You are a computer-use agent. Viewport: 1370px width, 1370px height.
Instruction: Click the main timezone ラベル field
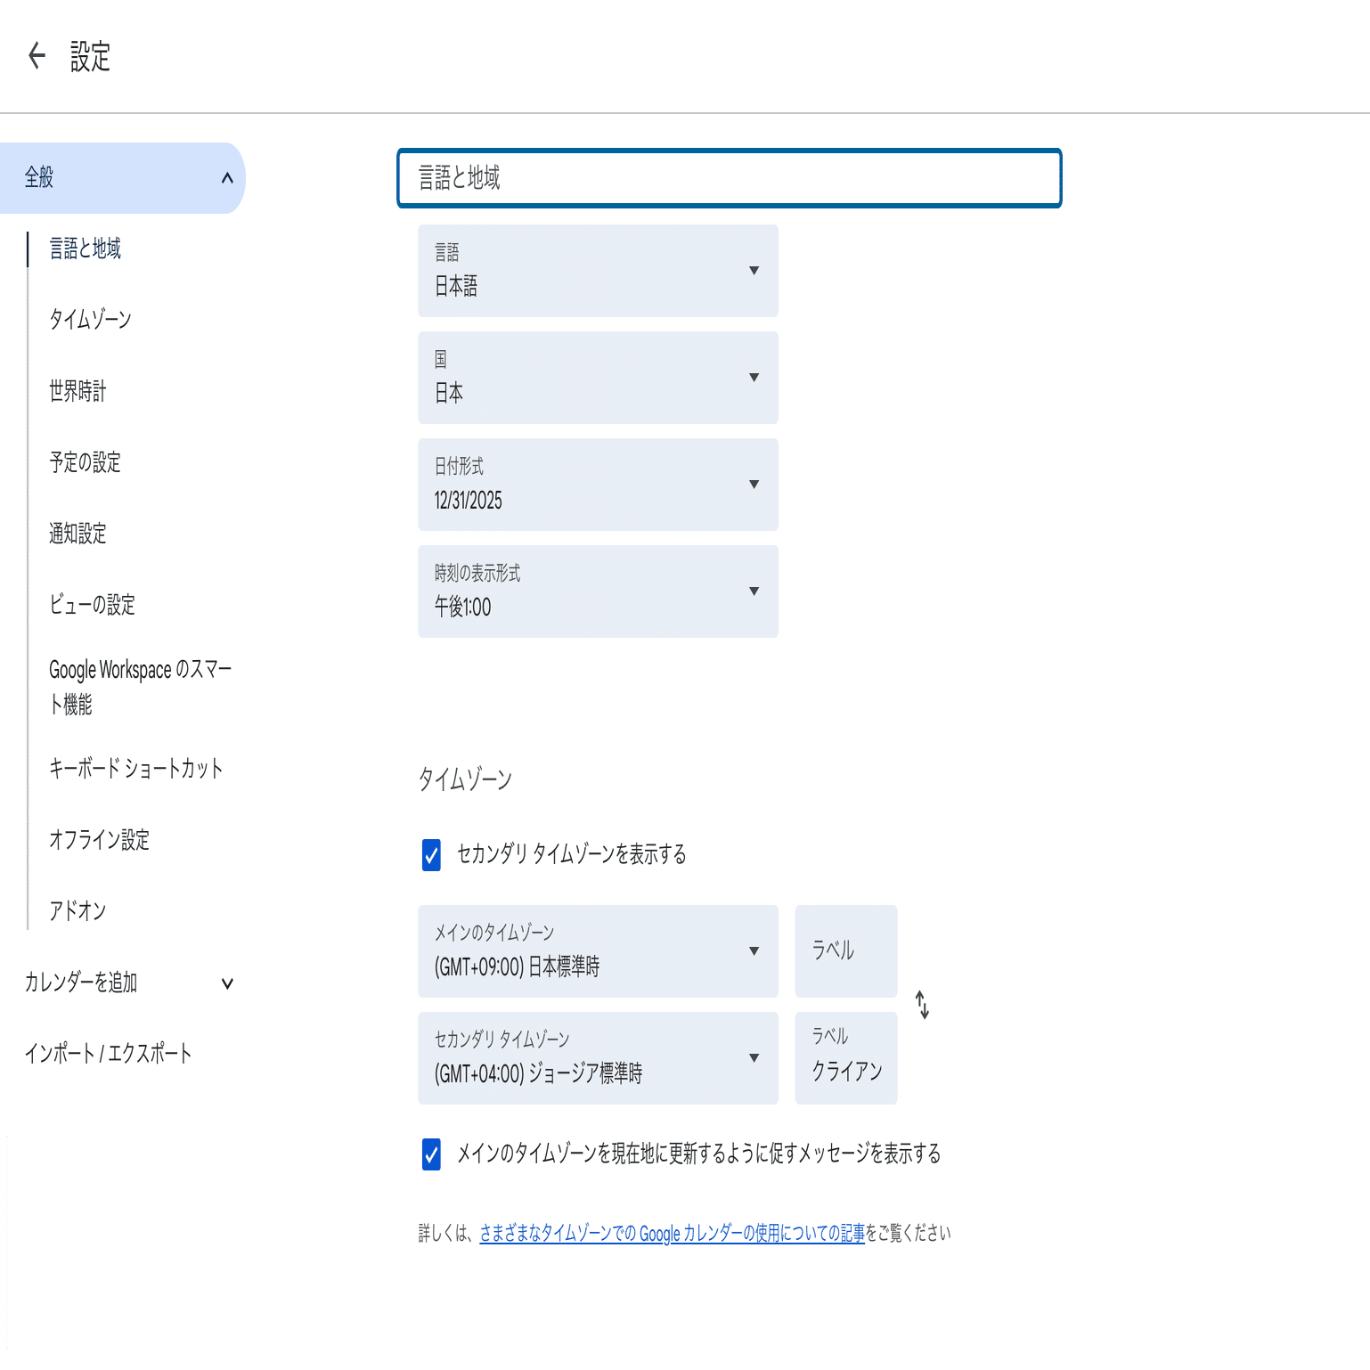844,951
